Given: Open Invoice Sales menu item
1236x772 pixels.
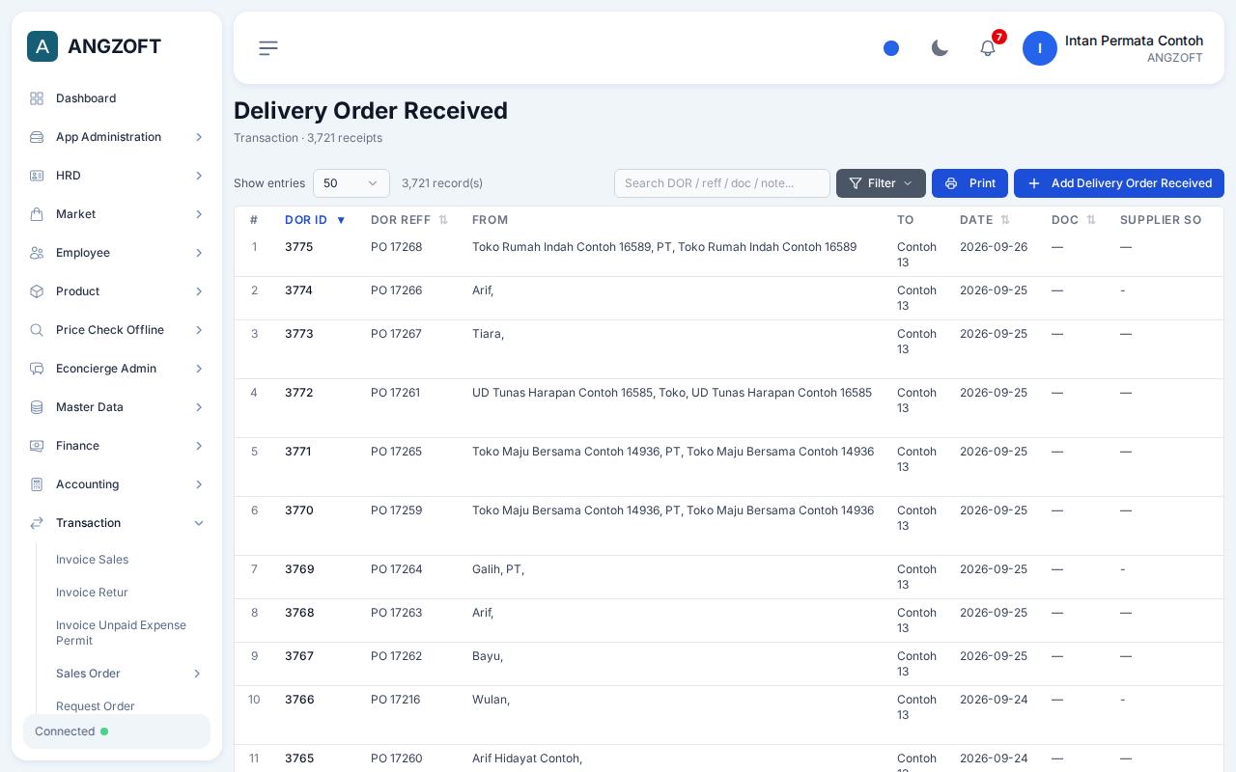Looking at the screenshot, I should [92, 560].
